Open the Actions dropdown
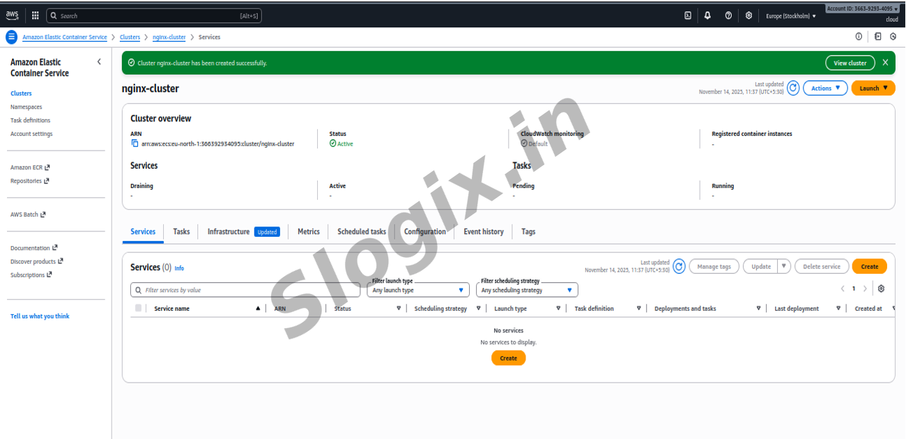 click(825, 88)
